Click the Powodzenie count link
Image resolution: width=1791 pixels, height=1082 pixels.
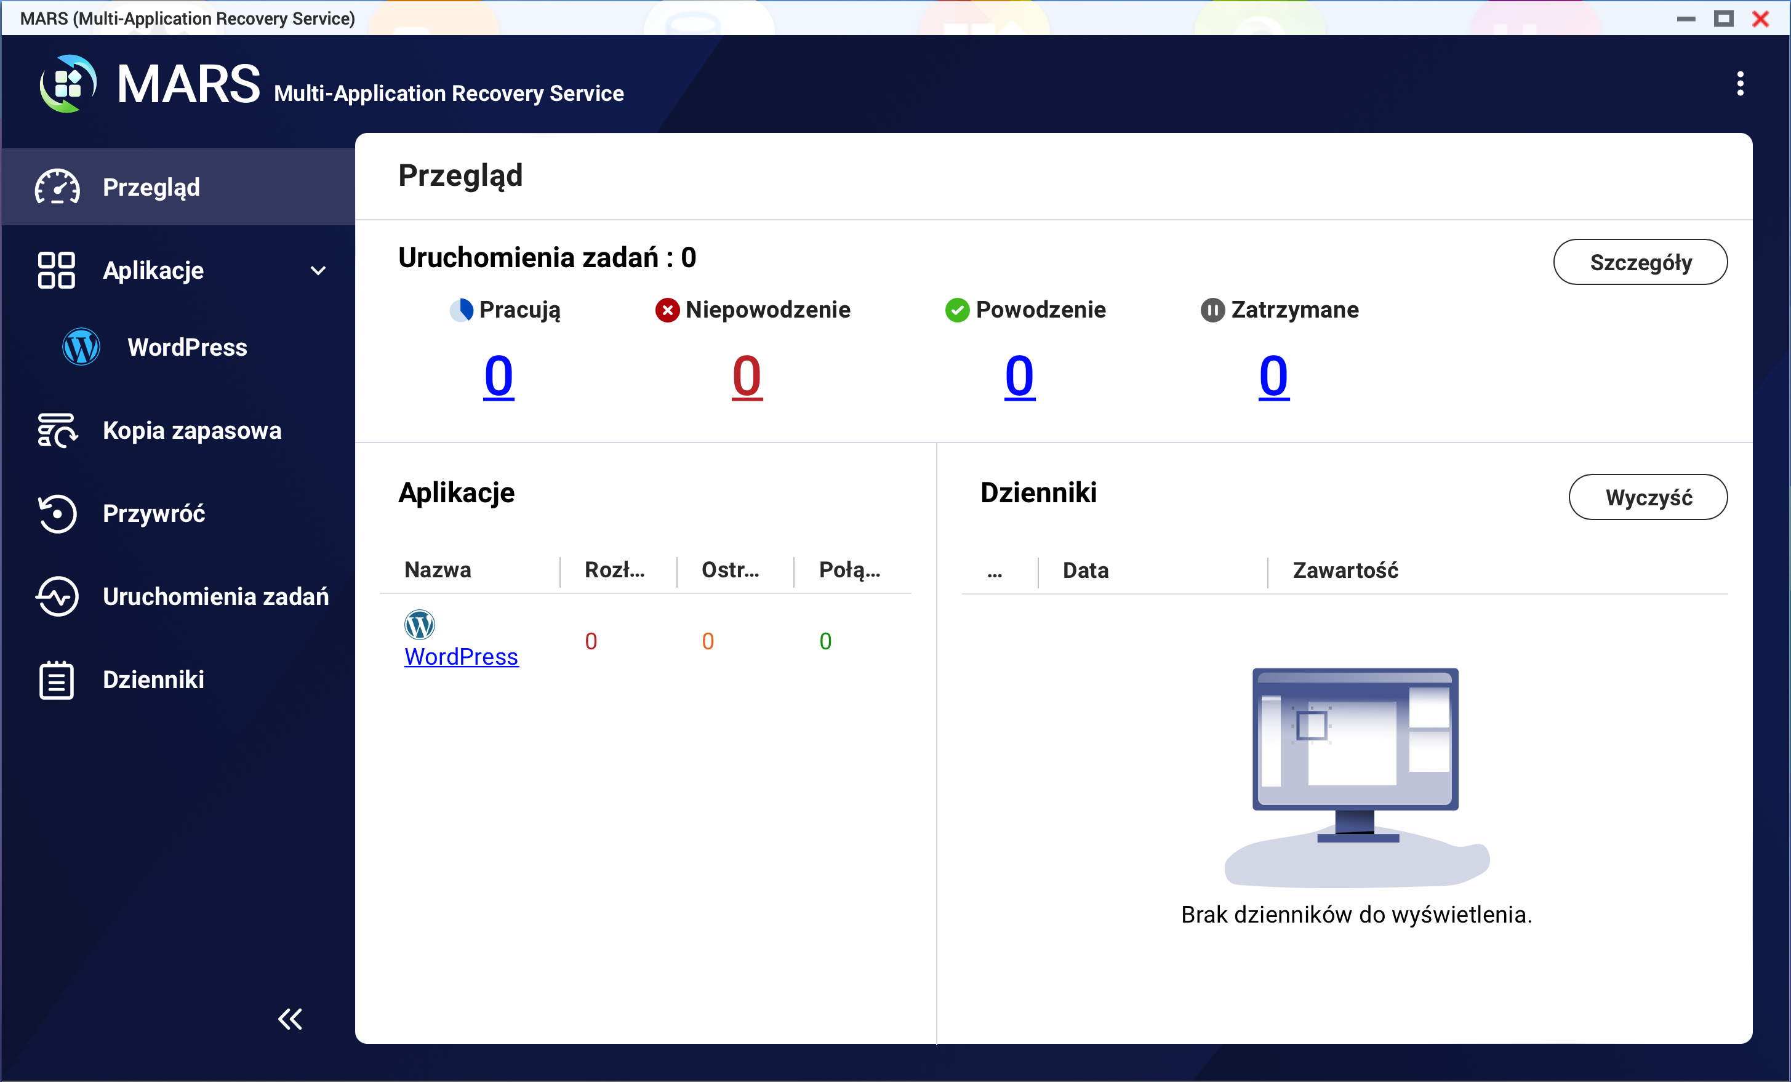tap(1019, 377)
